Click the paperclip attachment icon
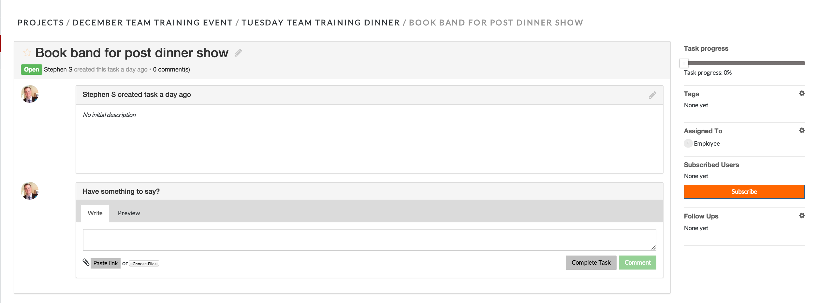818x303 pixels. click(86, 262)
